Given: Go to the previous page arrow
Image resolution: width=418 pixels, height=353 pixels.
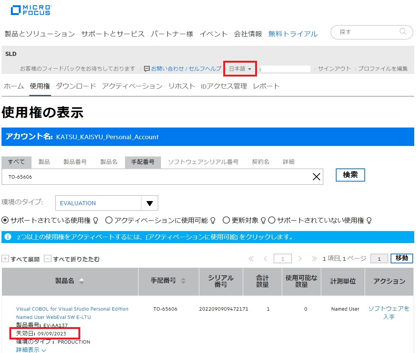Looking at the screenshot, I should (266, 258).
